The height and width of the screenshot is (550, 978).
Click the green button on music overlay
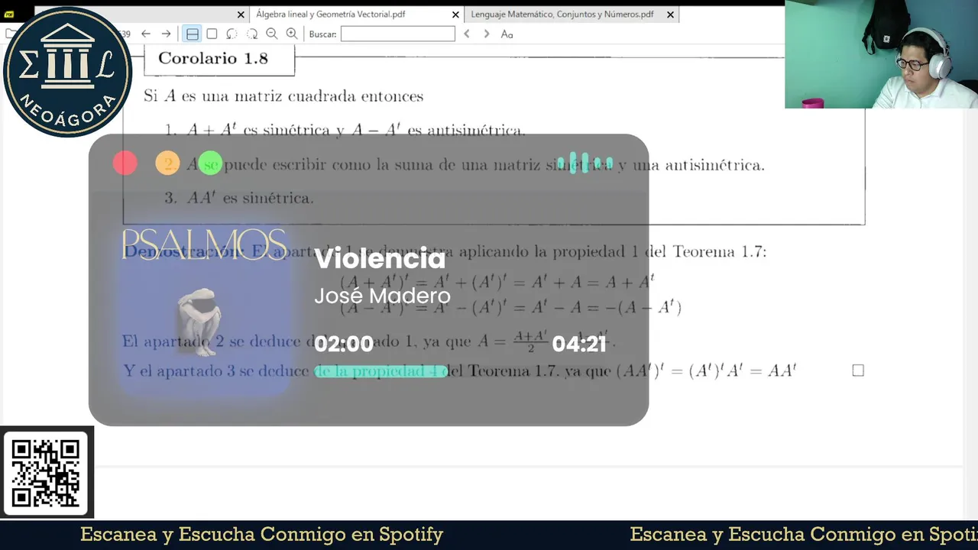tap(210, 163)
